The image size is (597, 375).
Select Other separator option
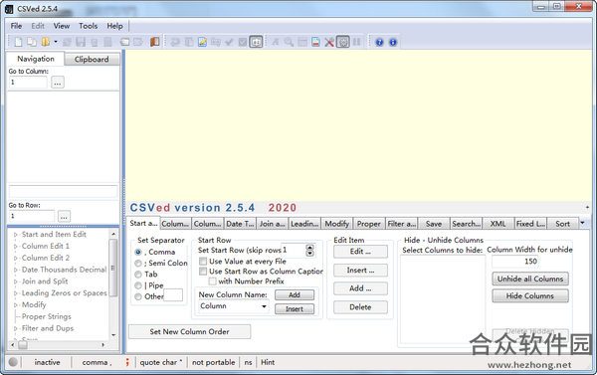tap(138, 296)
